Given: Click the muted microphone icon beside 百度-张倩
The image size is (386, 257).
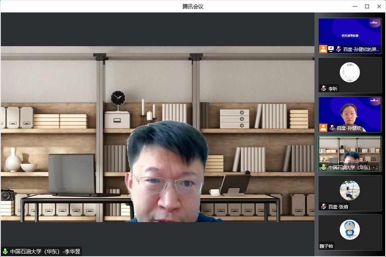Looking at the screenshot, I should pos(324,206).
